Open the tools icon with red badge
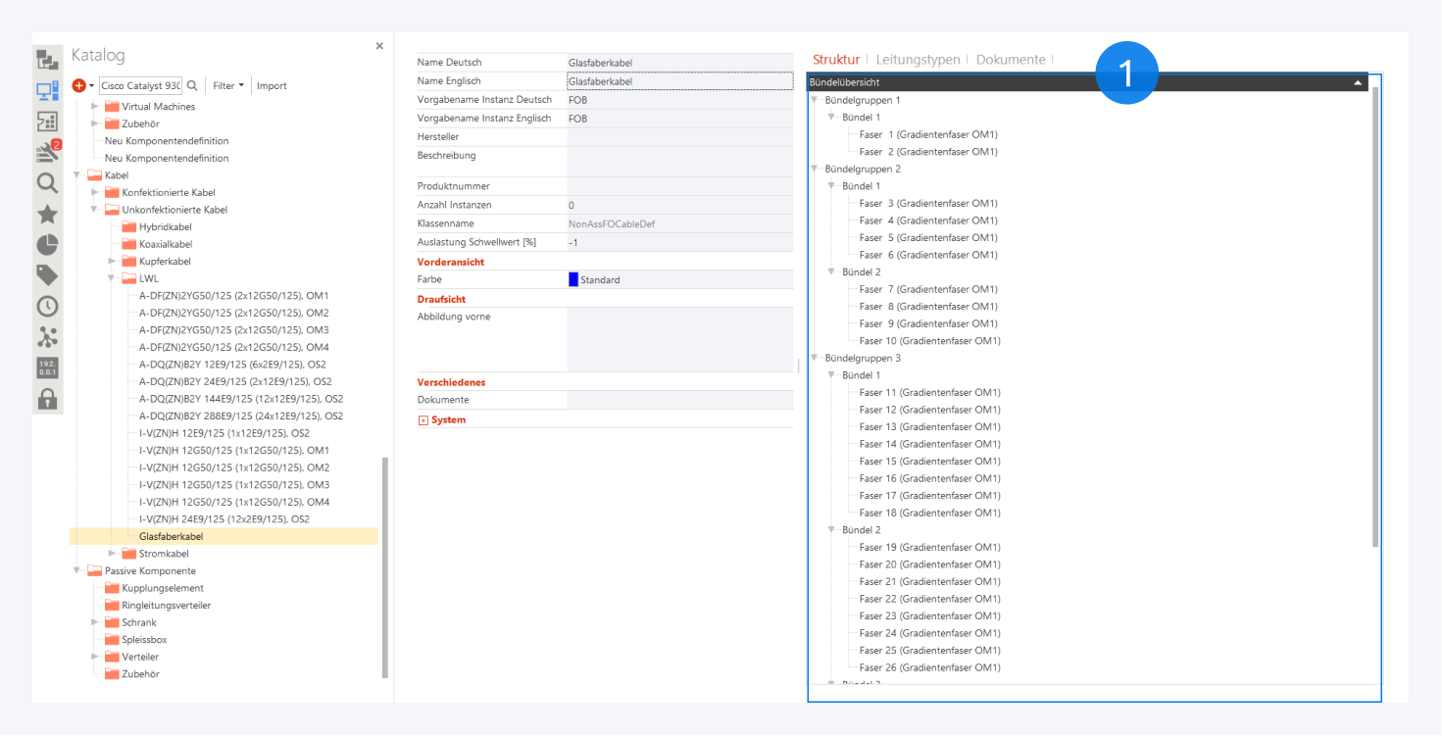1442x736 pixels. click(x=47, y=152)
